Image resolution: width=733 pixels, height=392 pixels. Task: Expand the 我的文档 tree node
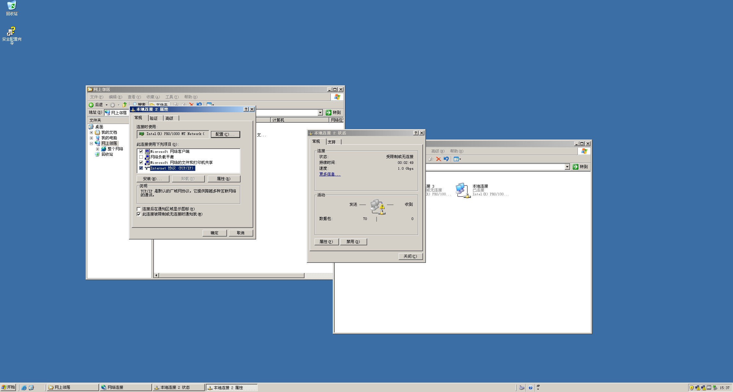(x=91, y=132)
